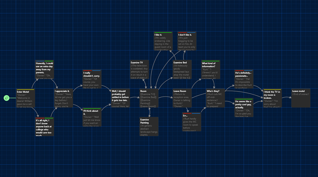This screenshot has width=318, height=177.
Task: Click the Examine Bed passage
Action: coord(182,69)
